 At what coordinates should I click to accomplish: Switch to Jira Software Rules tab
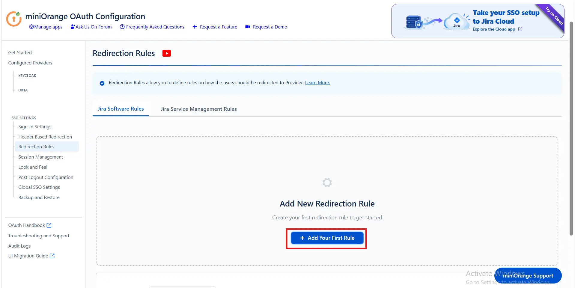coord(121,109)
